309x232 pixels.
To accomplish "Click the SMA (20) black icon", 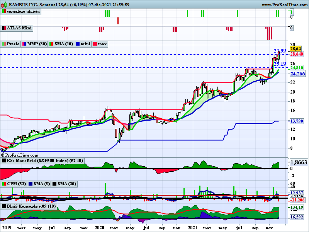I will (x=54, y=184).
